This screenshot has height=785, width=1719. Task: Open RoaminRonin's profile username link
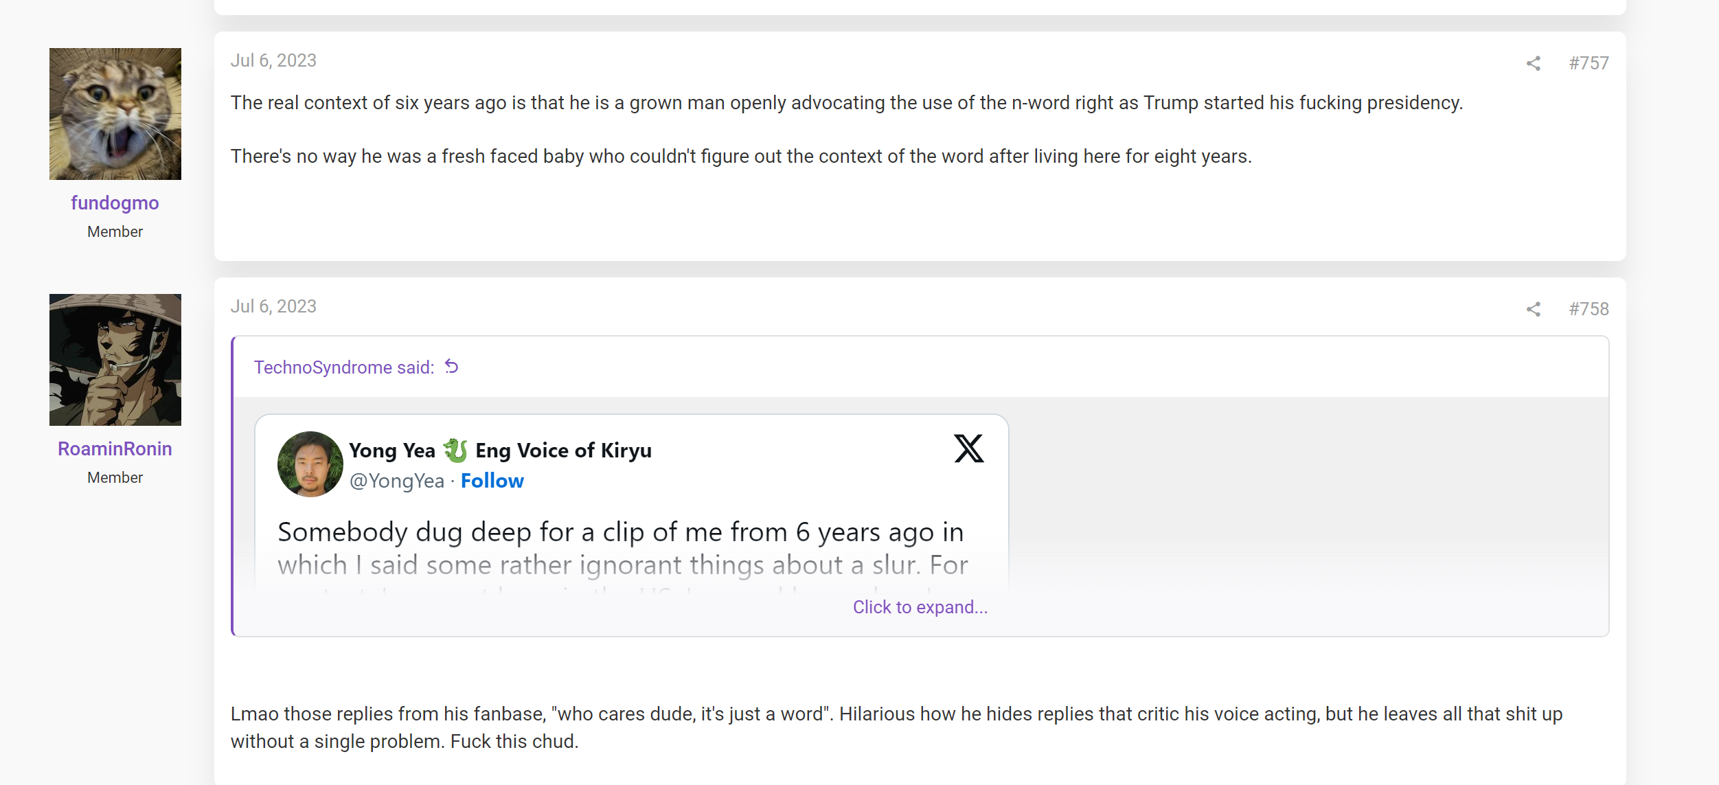point(115,449)
